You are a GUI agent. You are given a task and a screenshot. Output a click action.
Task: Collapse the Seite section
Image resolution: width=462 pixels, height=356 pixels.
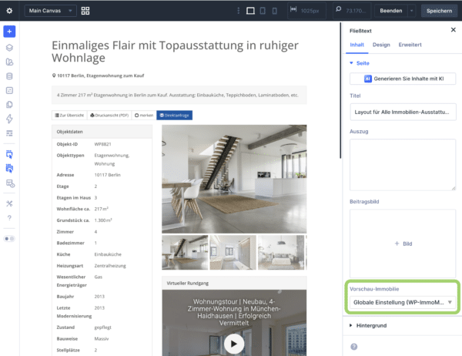tap(360, 63)
